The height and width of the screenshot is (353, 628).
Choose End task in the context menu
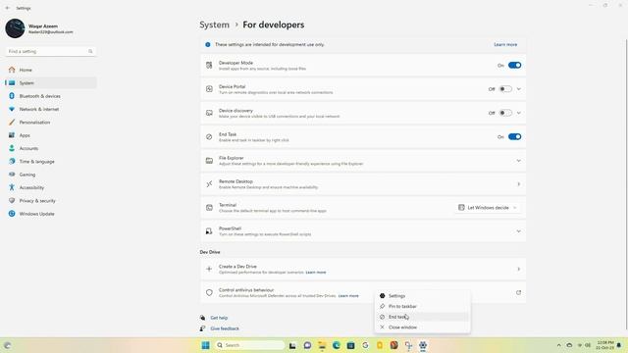pos(423,317)
